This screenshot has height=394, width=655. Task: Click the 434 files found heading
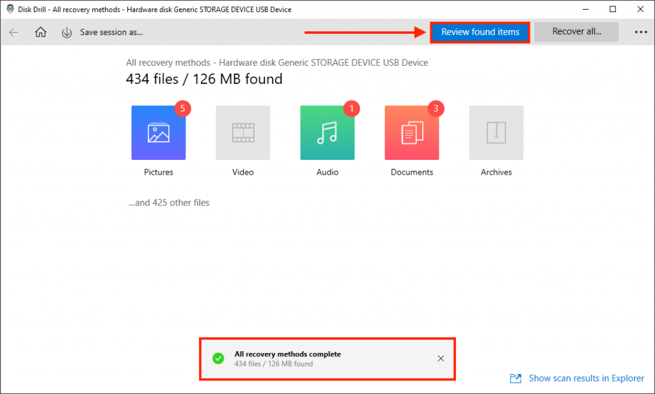[x=204, y=79]
